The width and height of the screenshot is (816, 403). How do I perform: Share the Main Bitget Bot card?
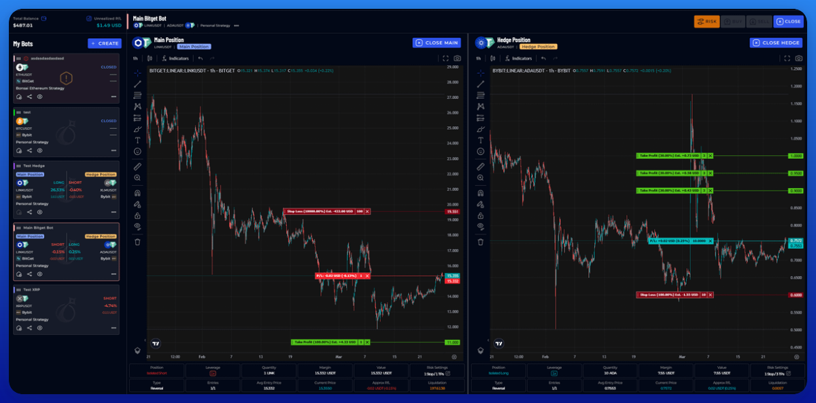[x=29, y=275]
